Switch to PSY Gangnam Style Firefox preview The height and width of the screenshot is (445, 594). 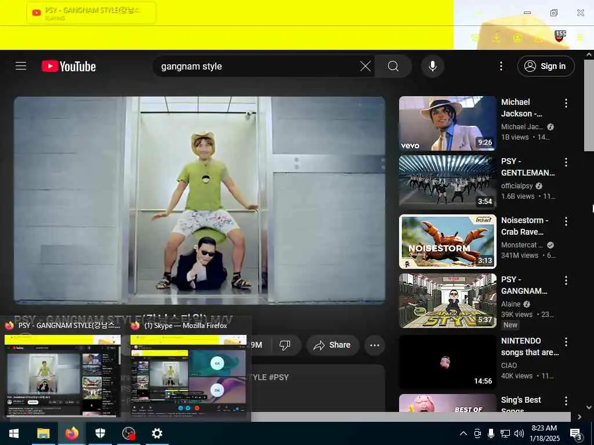click(63, 375)
